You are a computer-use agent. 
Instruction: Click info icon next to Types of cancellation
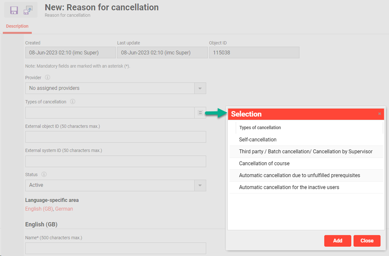point(73,102)
